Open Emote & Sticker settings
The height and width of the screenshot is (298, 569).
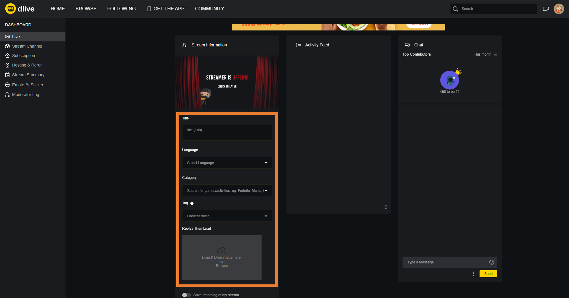coord(28,85)
